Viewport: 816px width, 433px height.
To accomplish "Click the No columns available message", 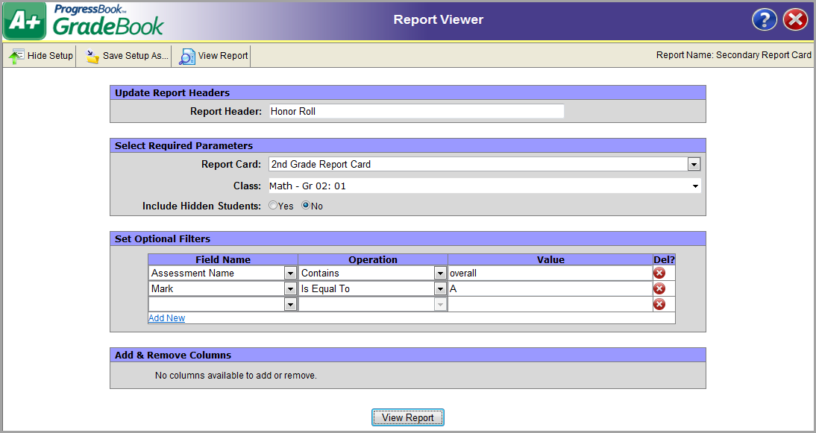I will point(236,376).
